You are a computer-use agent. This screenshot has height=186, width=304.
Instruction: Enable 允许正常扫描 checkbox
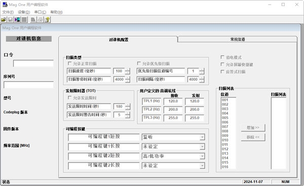(69, 63)
